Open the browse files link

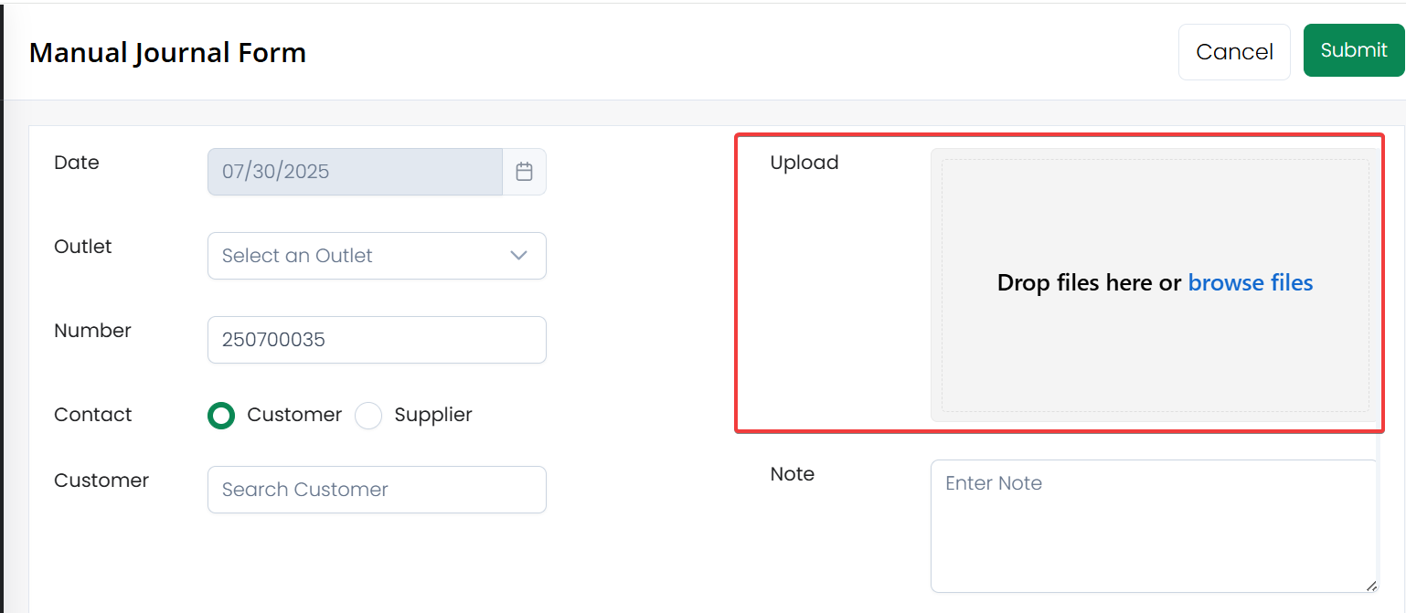(1251, 283)
